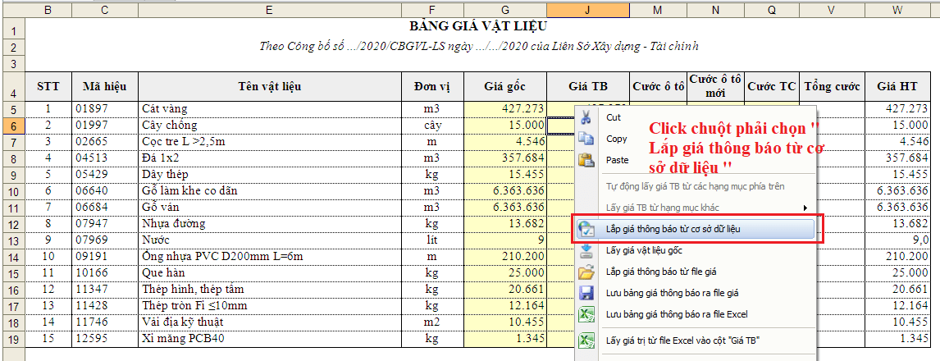
Task: Click the 'Giá HT' column heading cell
Action: pyautogui.click(x=897, y=86)
